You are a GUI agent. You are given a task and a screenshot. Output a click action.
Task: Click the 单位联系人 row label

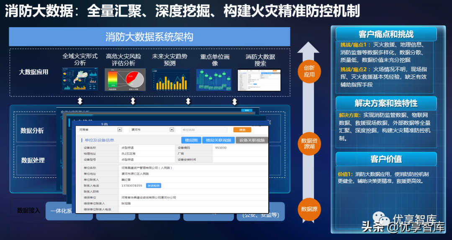[91, 179]
